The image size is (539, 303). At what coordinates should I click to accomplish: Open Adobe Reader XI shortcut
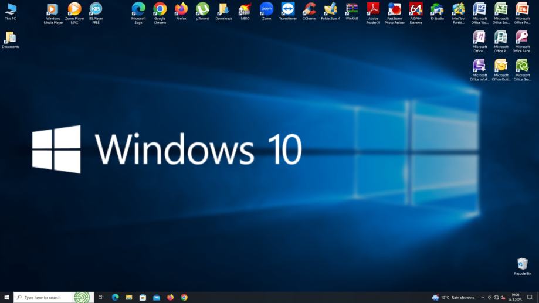pos(373,13)
